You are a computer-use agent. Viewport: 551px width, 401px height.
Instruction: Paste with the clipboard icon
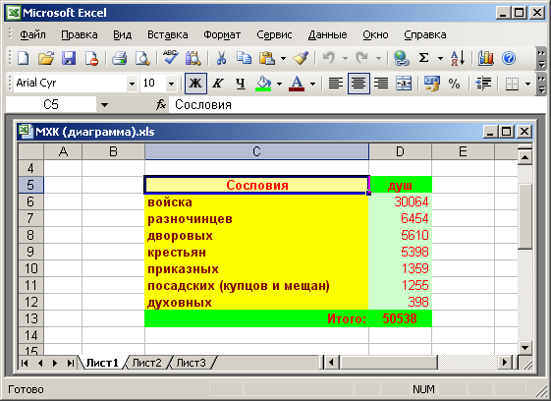(267, 58)
